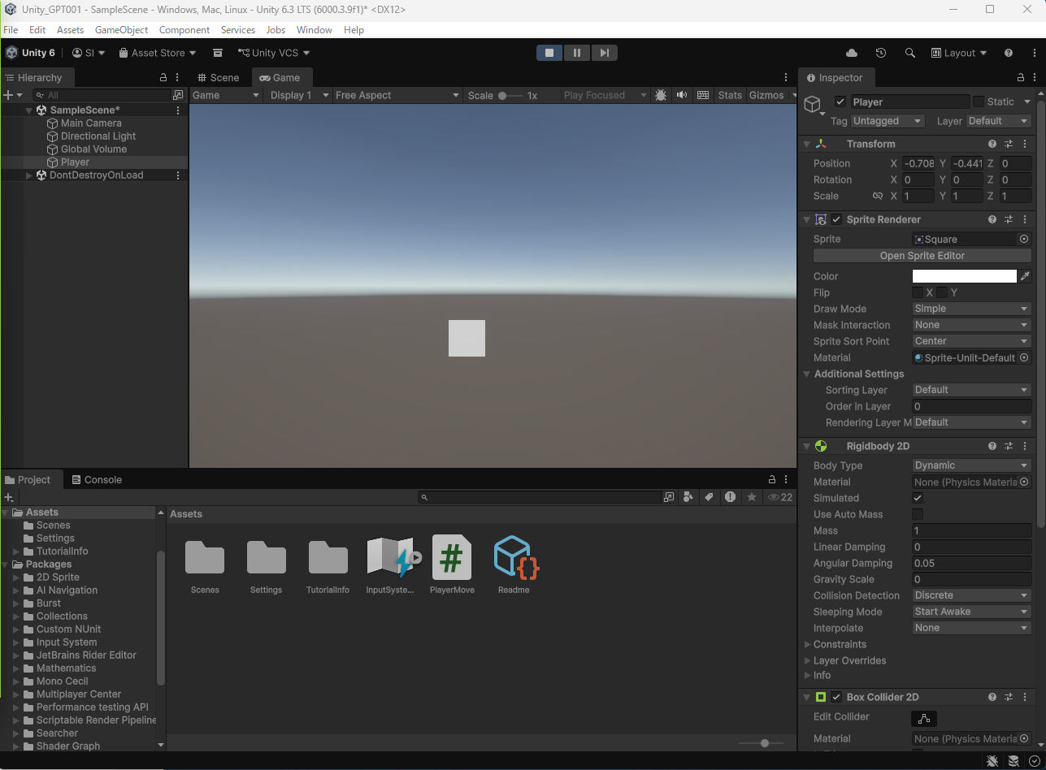The image size is (1046, 770).
Task: Click the white Color swatch in Sprite Renderer
Action: click(964, 276)
